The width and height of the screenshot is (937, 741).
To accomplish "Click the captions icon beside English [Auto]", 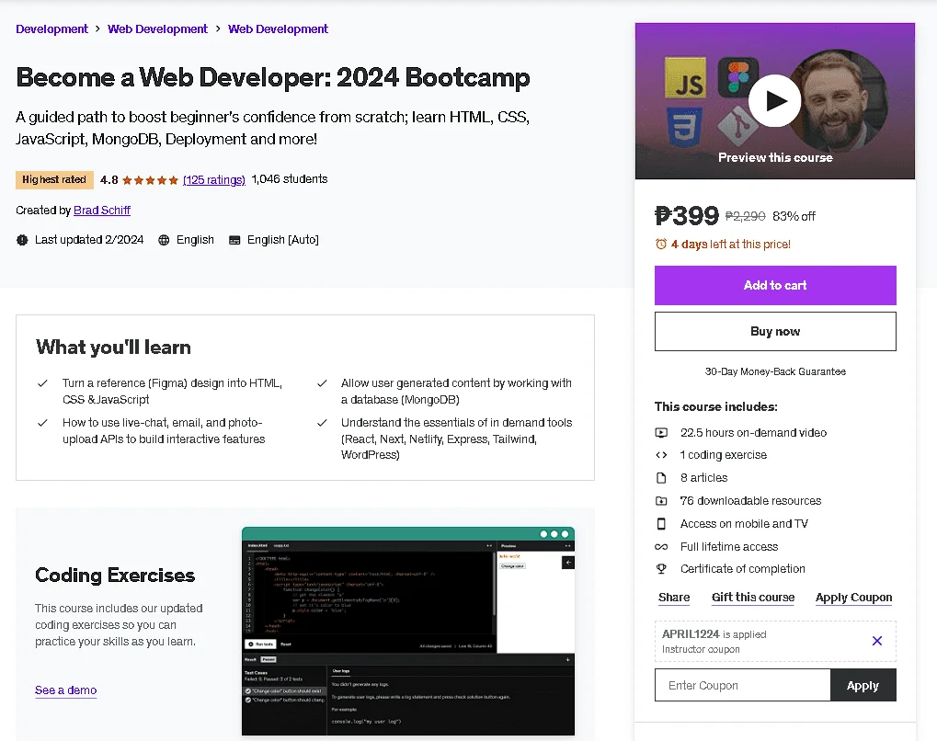I will pos(234,240).
